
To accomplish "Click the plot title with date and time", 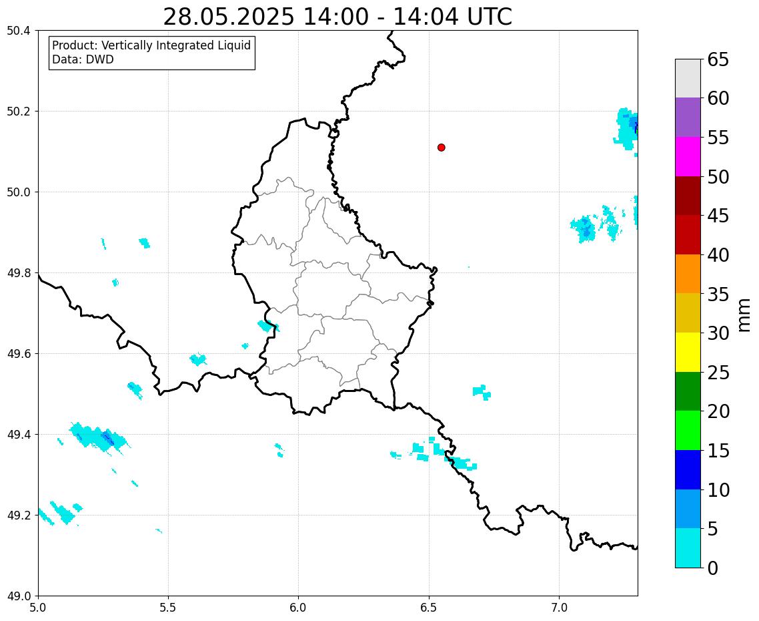I will click(337, 17).
